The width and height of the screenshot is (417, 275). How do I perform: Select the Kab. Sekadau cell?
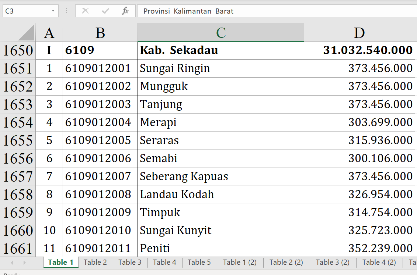click(x=220, y=50)
